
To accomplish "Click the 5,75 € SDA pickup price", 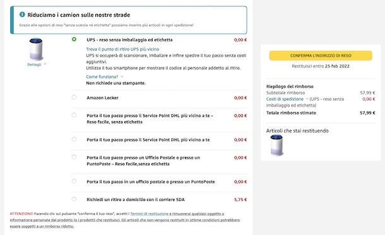I will click(x=240, y=200).
